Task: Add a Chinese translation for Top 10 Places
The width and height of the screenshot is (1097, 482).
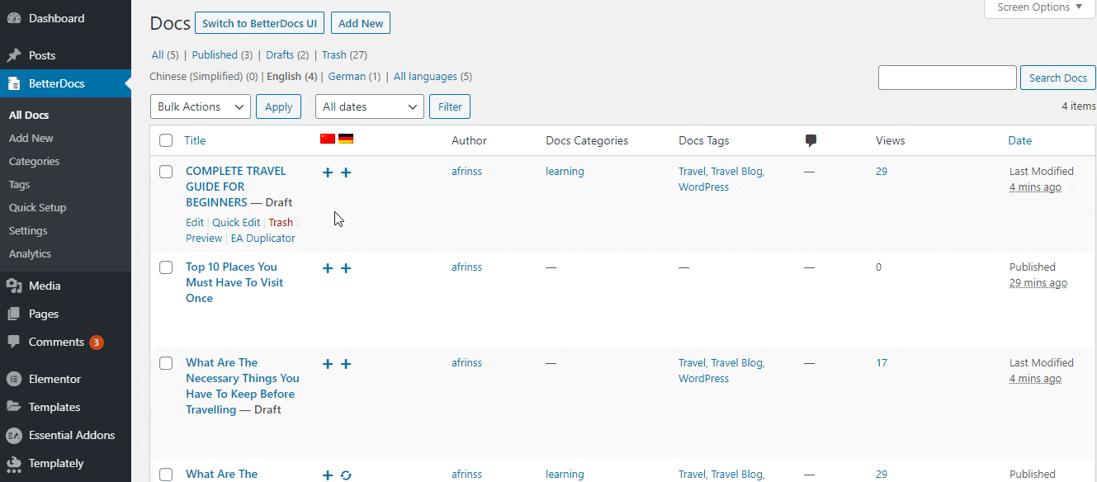Action: click(328, 268)
